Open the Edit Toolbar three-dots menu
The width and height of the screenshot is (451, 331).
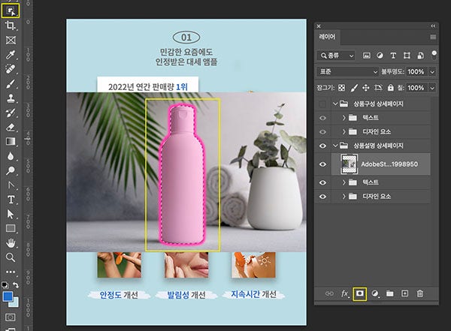click(x=11, y=272)
